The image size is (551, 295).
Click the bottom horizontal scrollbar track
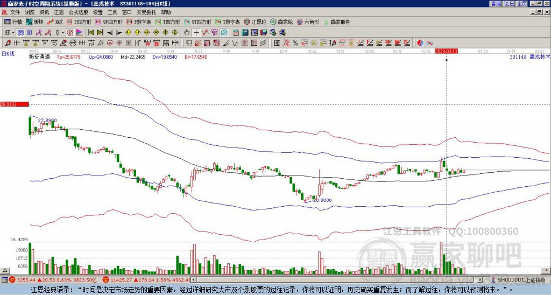(337, 280)
